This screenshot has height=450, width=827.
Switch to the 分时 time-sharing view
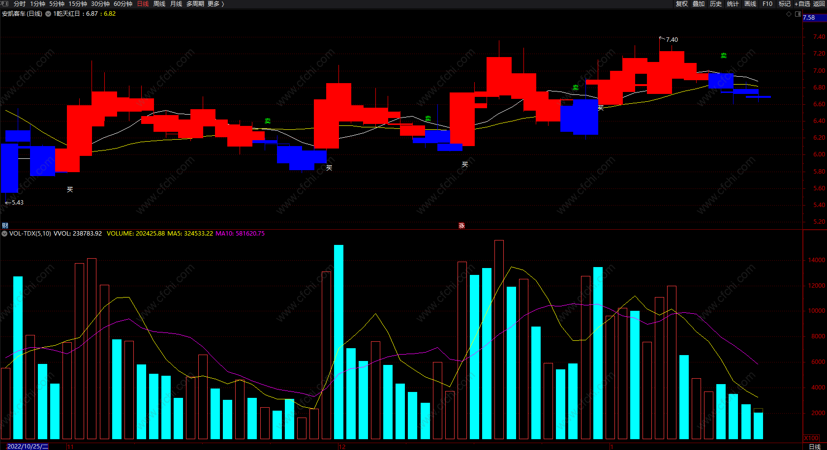point(20,4)
